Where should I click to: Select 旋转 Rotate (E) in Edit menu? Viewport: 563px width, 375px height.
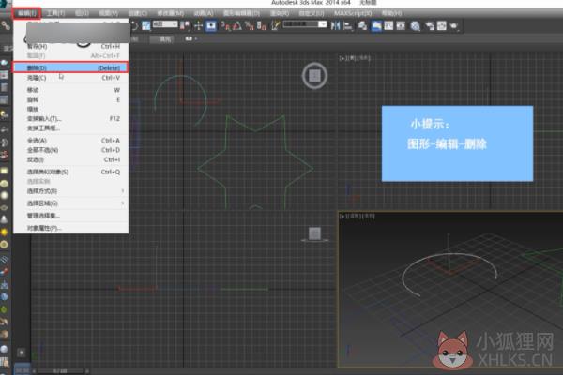[x=70, y=99]
